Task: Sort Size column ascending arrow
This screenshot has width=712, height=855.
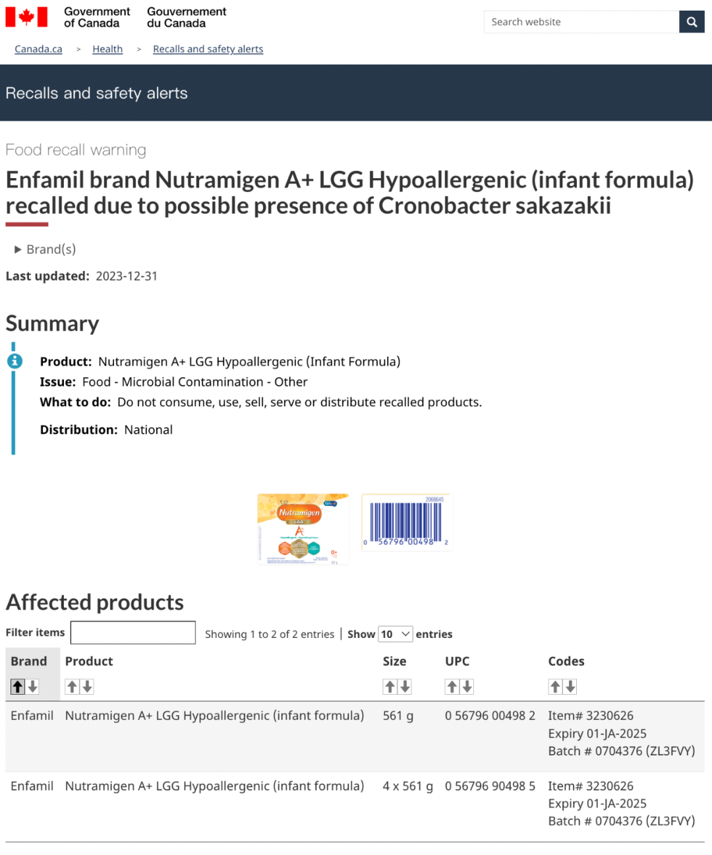Action: (390, 687)
